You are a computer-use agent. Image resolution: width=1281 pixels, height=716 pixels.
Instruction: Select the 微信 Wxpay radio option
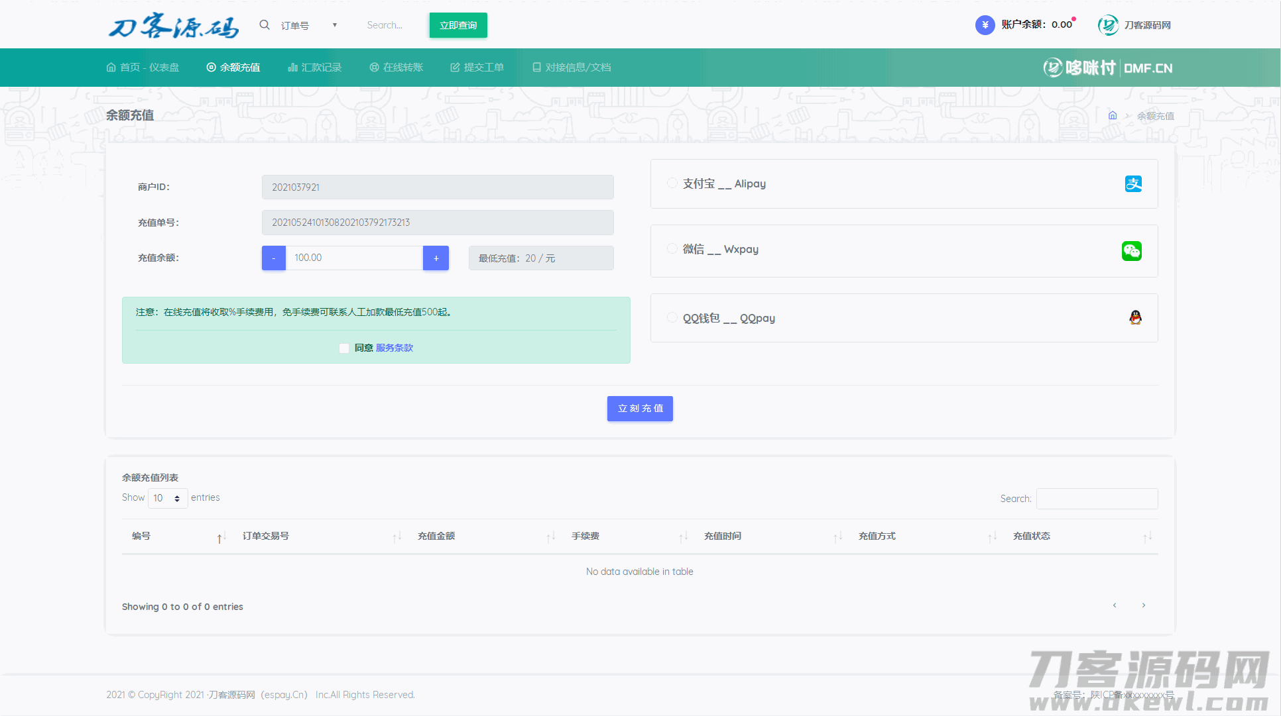pyautogui.click(x=672, y=249)
